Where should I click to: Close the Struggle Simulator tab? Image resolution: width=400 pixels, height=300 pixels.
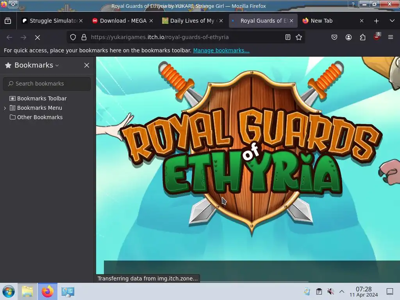coord(81,21)
